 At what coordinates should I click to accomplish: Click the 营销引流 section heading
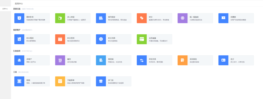pyautogui.click(x=17, y=9)
